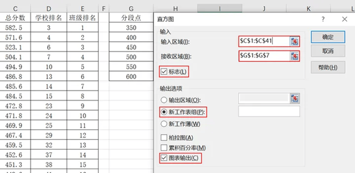
Task: Click cell with score 494.9
Action: point(15,67)
